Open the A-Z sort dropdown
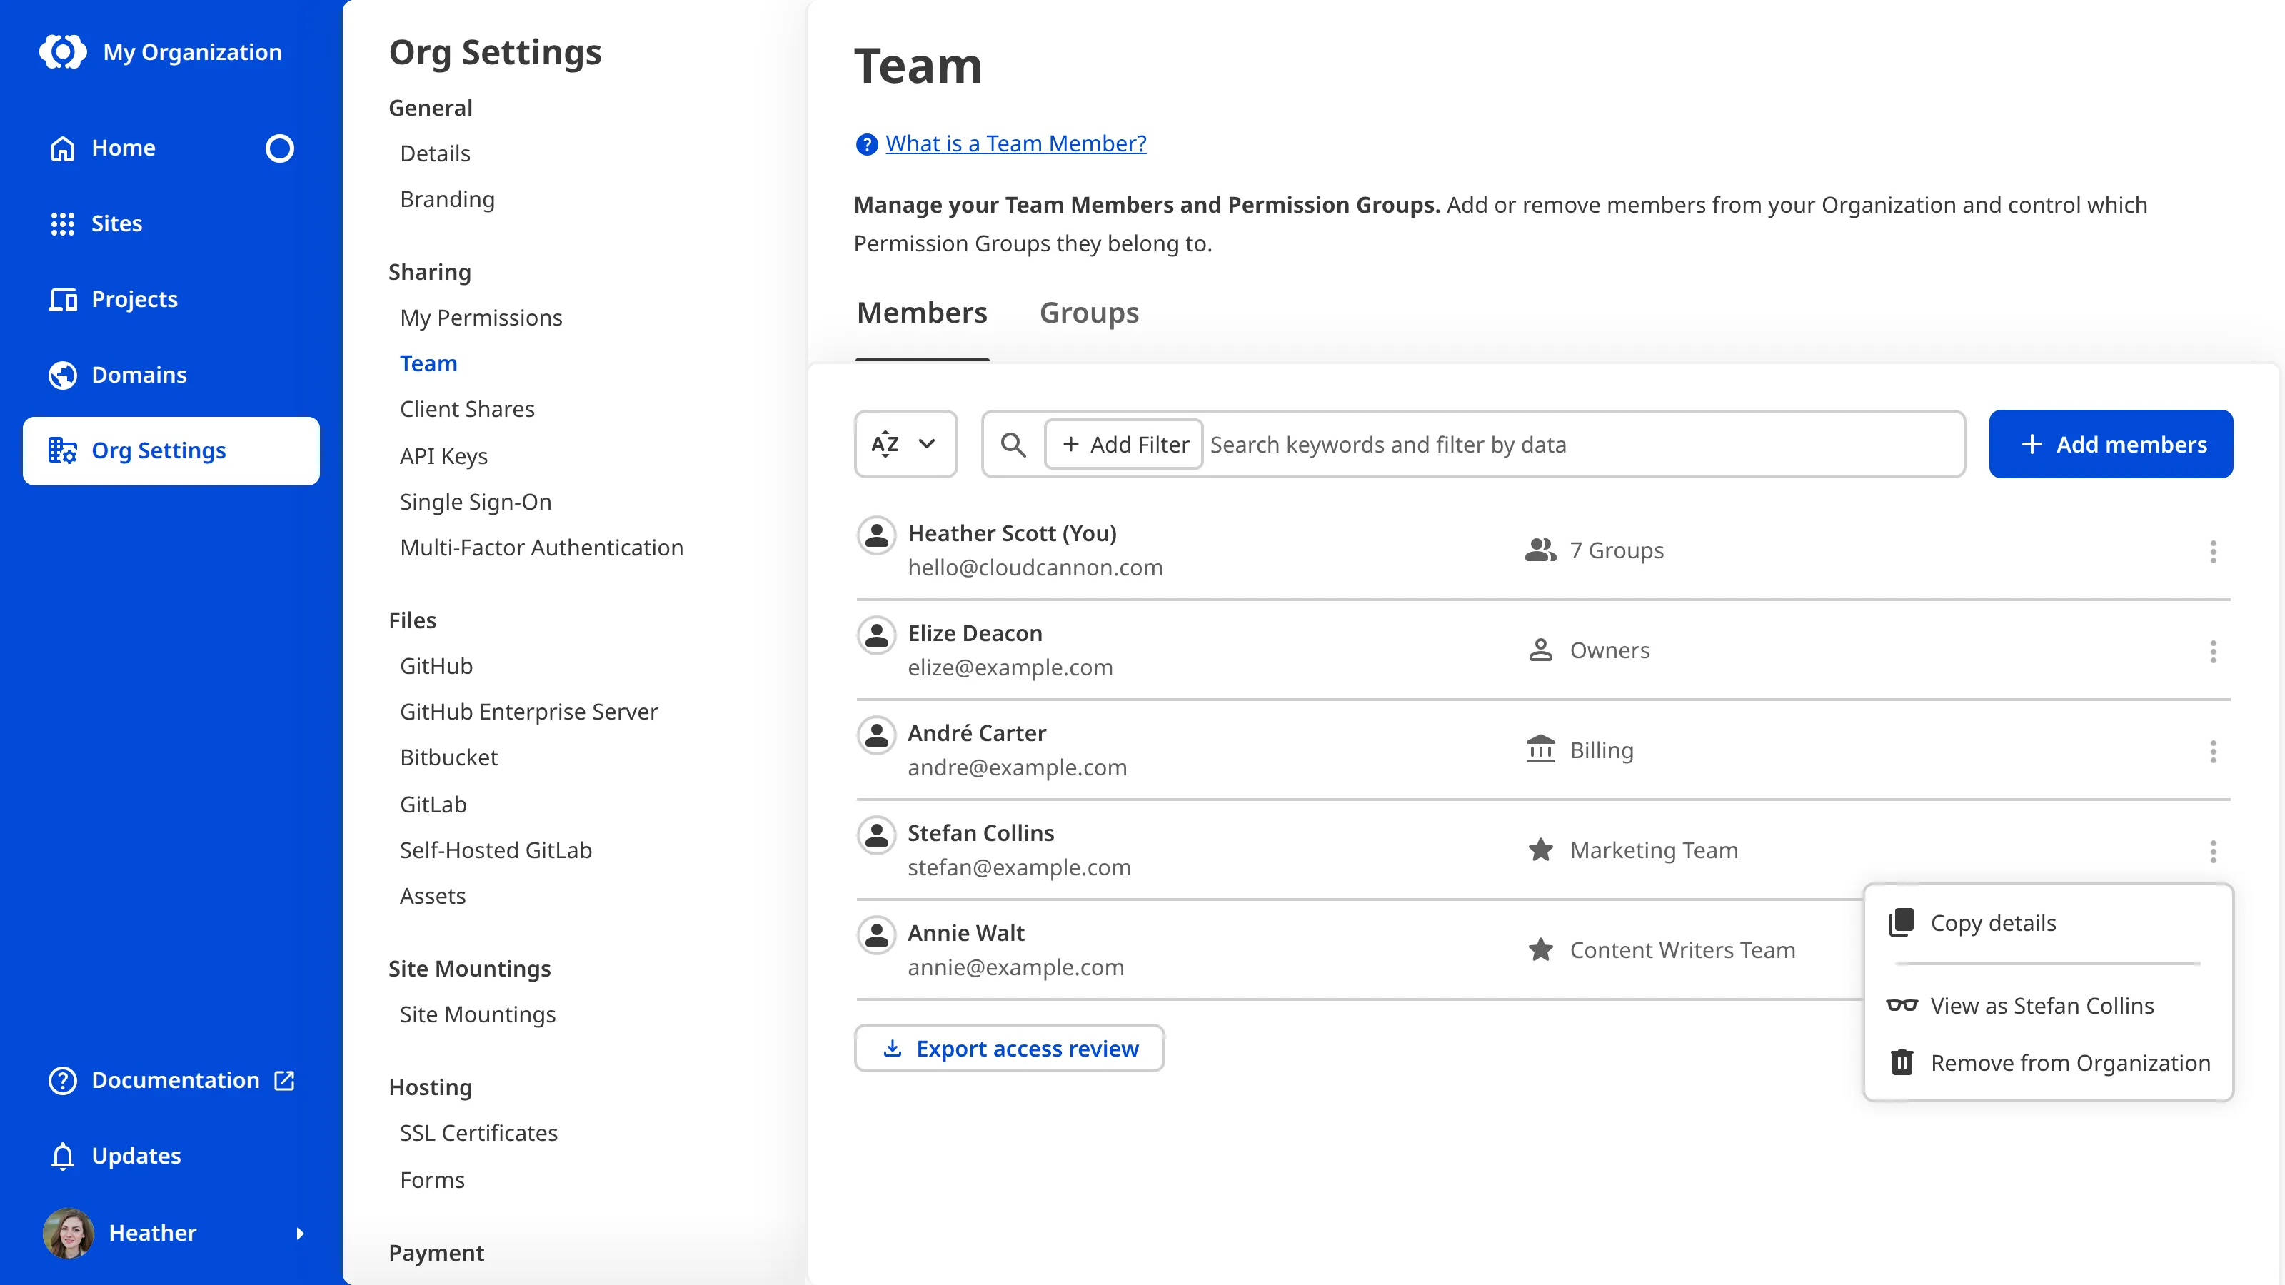Viewport: 2285px width, 1285px height. click(905, 443)
